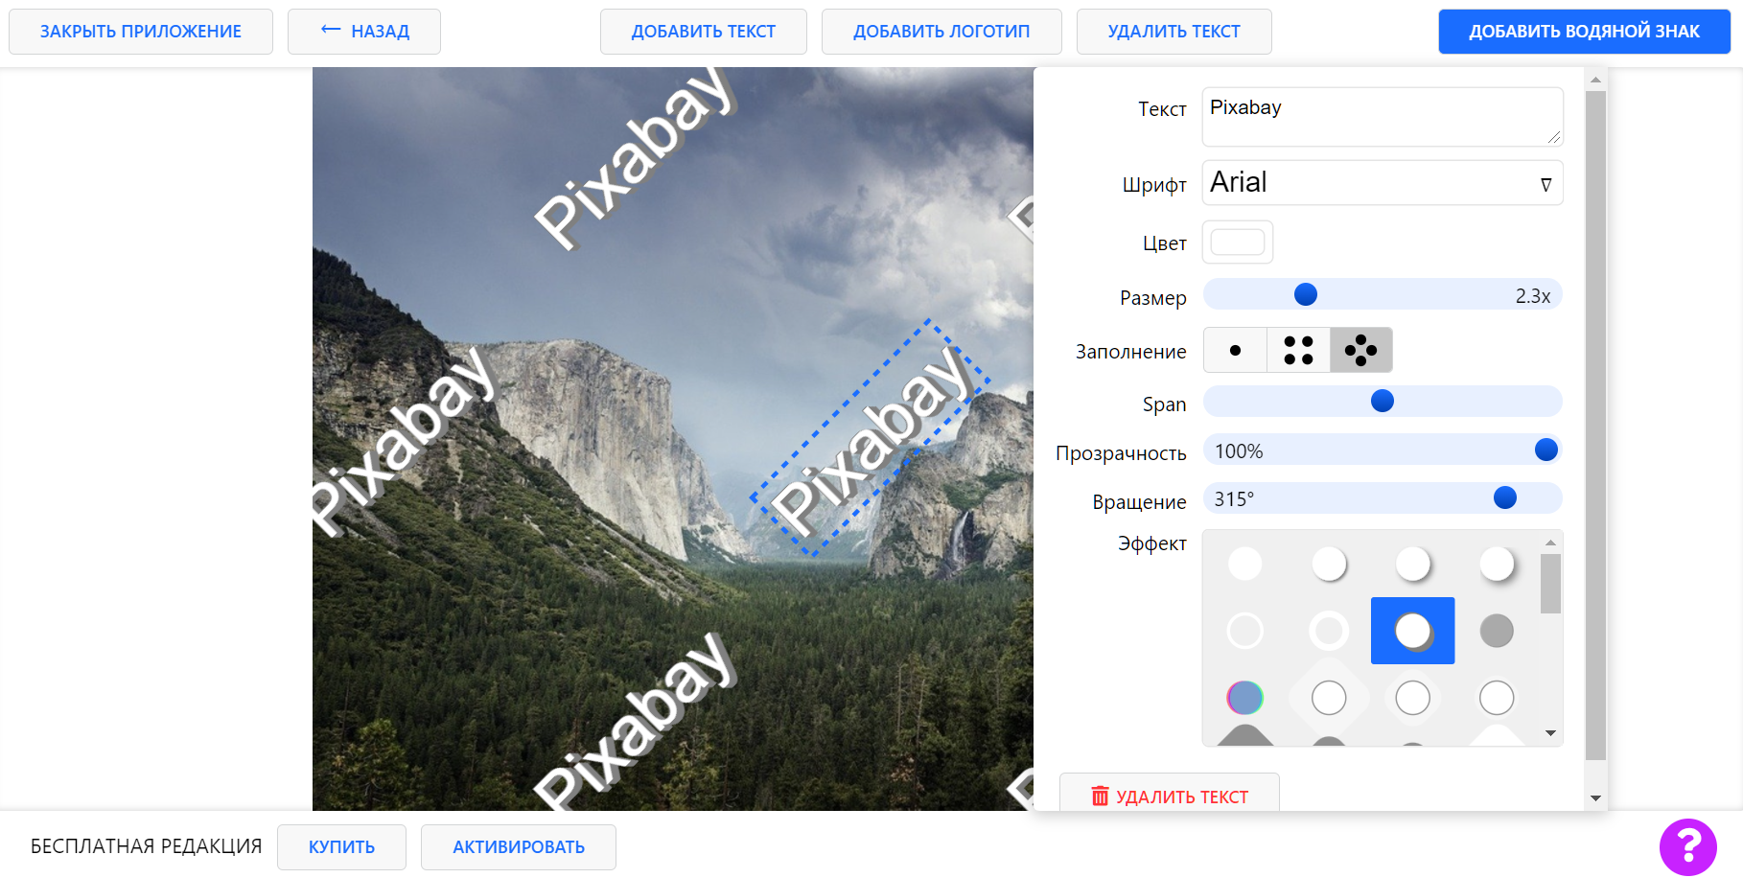Click the top toolbar Удалить текст button

pos(1174,32)
